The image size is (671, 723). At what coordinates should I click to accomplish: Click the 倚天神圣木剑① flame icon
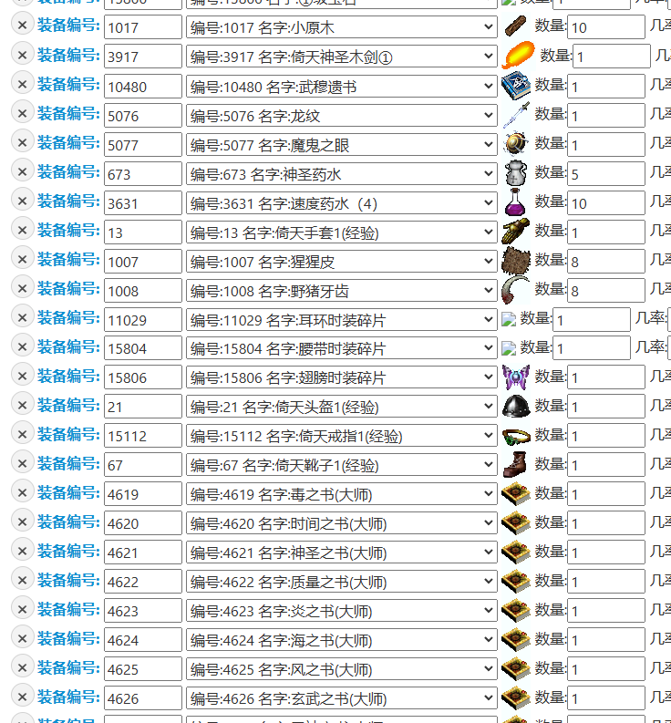point(519,55)
